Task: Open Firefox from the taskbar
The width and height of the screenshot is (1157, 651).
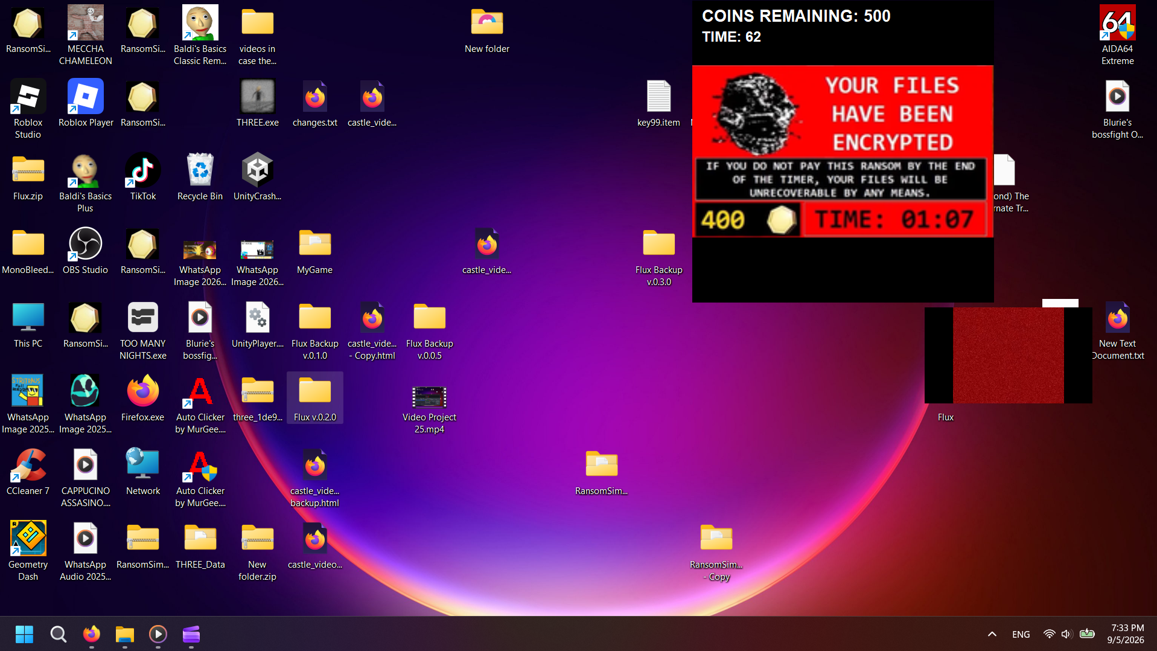Action: [92, 634]
